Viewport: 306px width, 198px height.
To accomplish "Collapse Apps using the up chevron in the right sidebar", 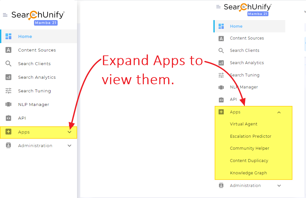I will pyautogui.click(x=279, y=112).
